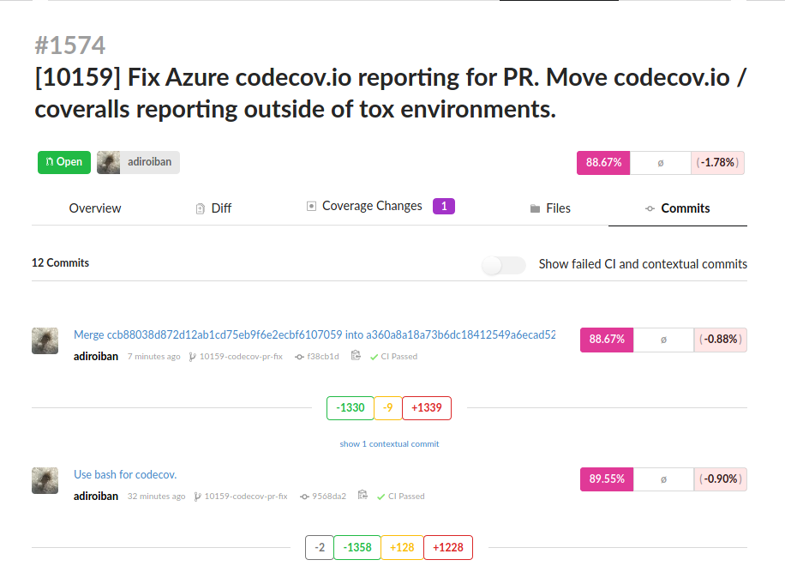Screen dimensions: 785x572
Task: Toggle Show failed CI and contextual commits
Action: [503, 265]
